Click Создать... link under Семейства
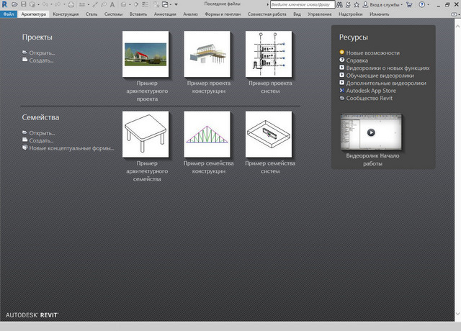Viewport: 461px width, 331px height. [42, 140]
